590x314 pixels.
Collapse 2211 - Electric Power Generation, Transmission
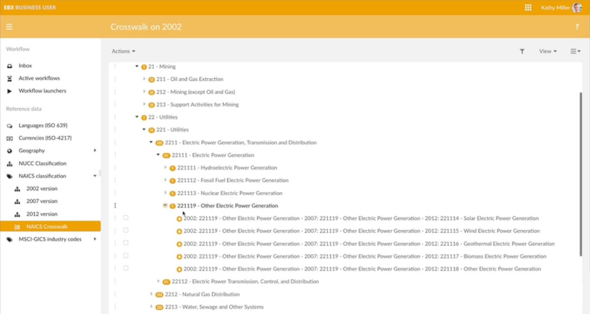coord(151,142)
